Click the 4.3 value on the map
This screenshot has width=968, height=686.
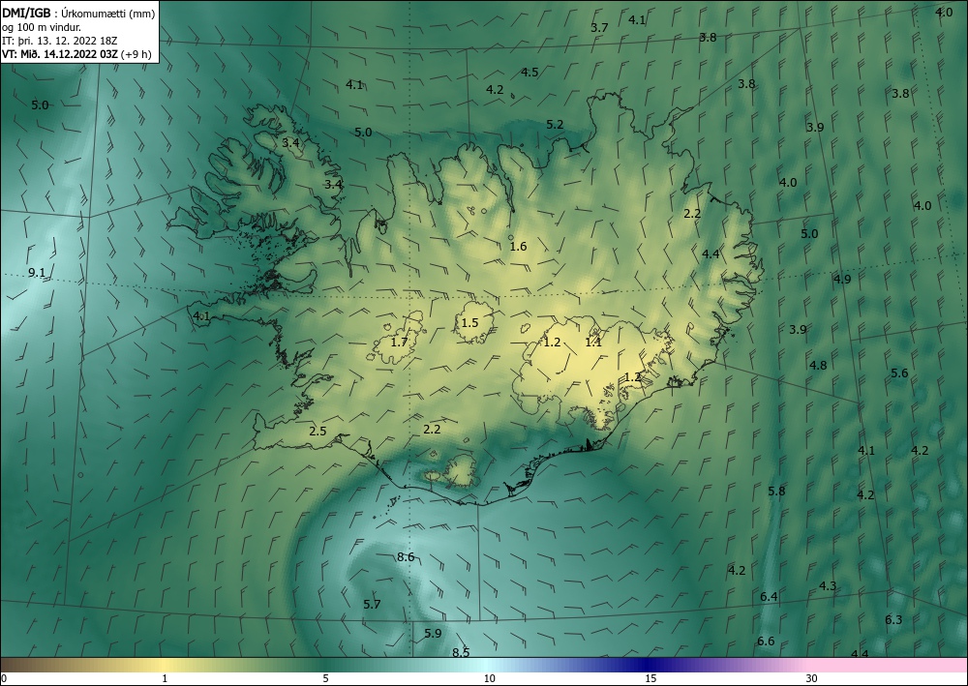(x=828, y=585)
